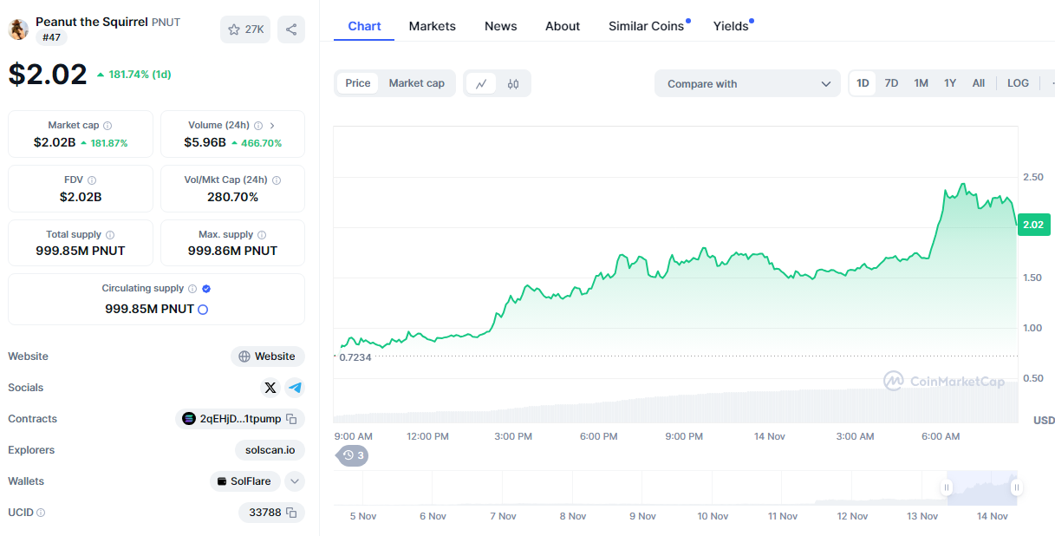Open the Telegram social link

click(295, 388)
